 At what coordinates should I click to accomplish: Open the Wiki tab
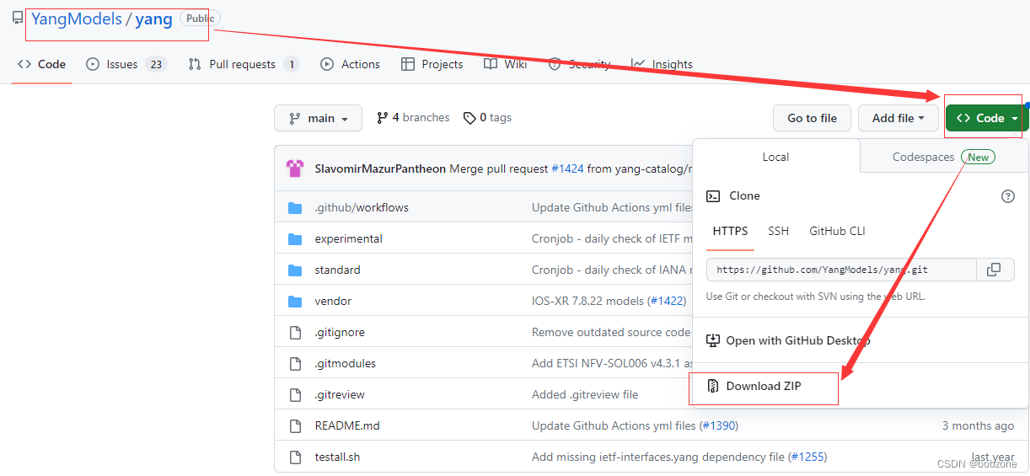506,64
